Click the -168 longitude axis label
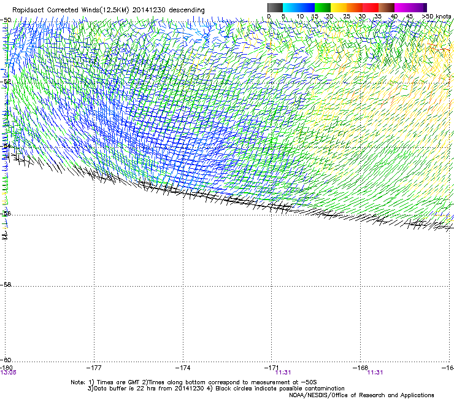 [360, 368]
